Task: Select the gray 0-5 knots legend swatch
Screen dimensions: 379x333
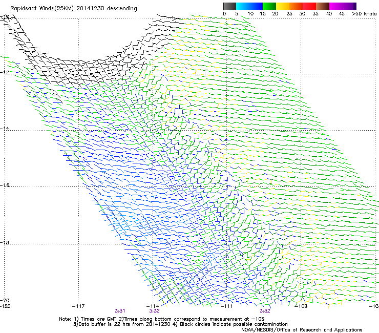Action: click(229, 6)
